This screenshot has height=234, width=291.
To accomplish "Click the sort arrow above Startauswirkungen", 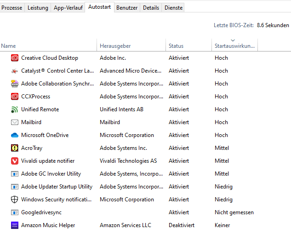I will (x=233, y=40).
